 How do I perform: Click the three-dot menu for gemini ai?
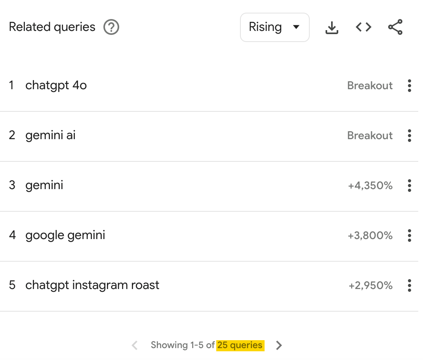point(409,136)
